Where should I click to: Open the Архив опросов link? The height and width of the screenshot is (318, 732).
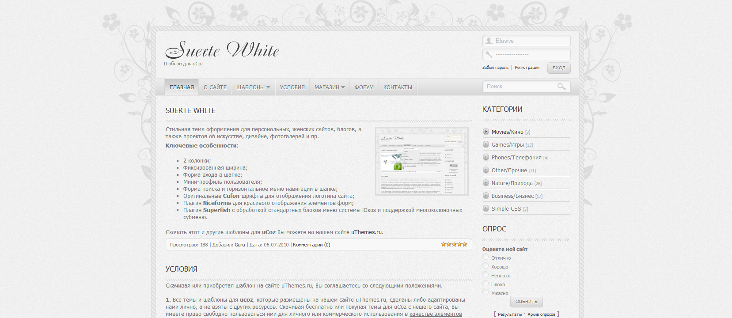[541, 314]
